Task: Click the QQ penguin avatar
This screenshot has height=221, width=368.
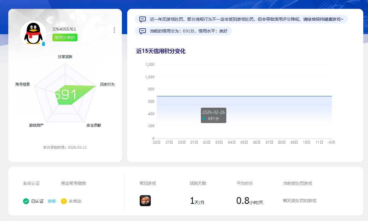Action: (x=33, y=34)
